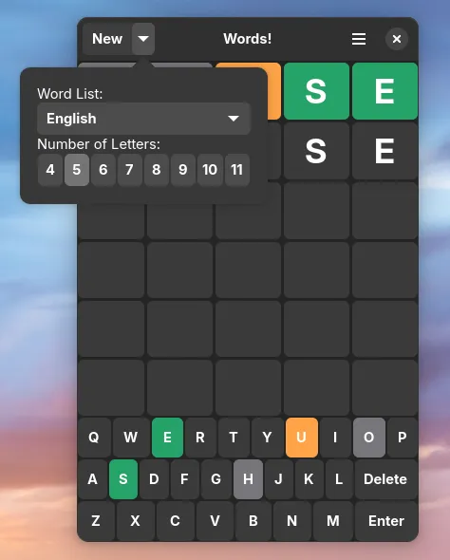Tap the C key
450x560 pixels.
176,521
